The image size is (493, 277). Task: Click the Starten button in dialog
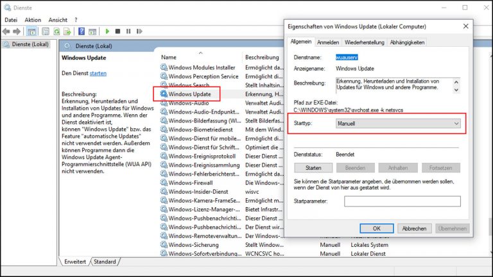click(313, 167)
